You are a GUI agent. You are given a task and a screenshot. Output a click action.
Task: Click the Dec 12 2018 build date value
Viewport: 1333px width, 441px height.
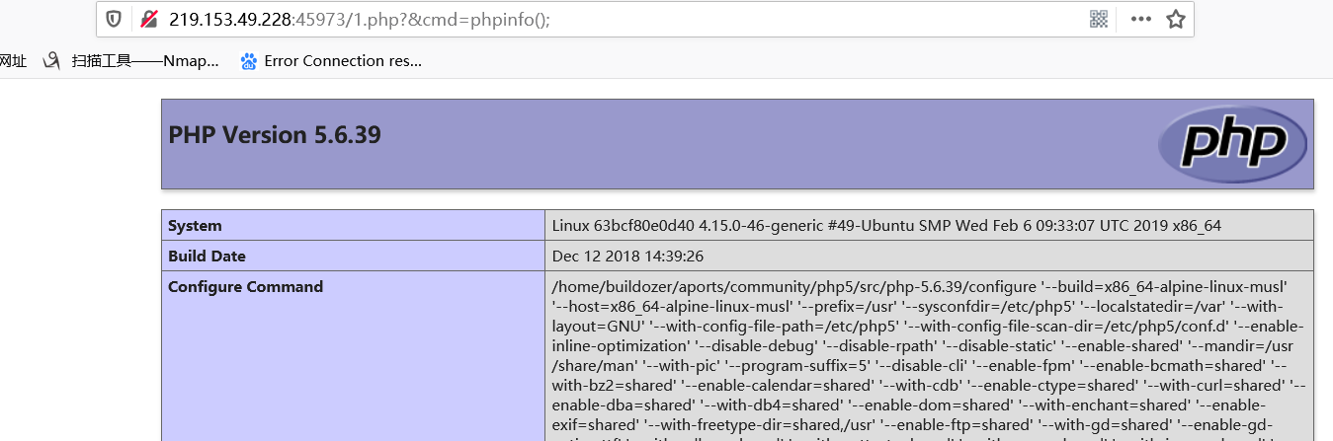click(x=627, y=256)
